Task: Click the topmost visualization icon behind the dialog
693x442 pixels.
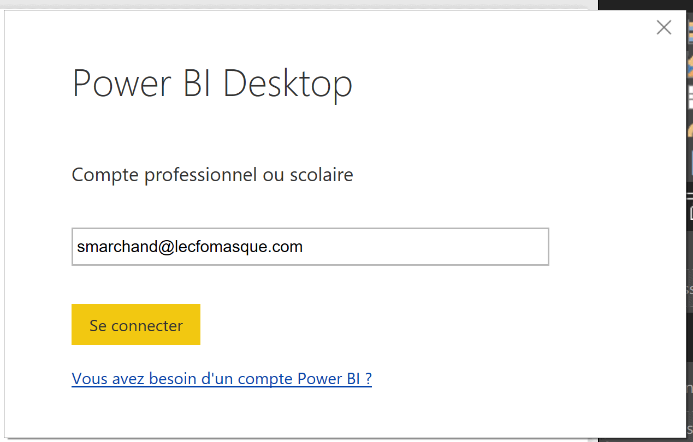Action: point(690,33)
